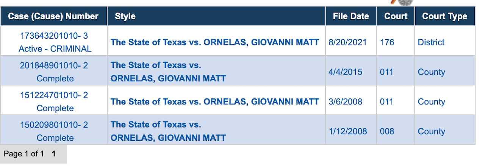Click the Court Type column header
This screenshot has width=485, height=168.
(x=444, y=16)
